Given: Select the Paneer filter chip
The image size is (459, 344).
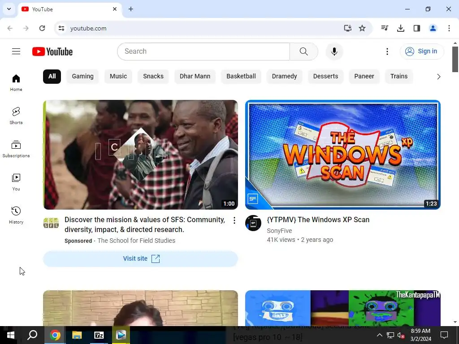Looking at the screenshot, I should pyautogui.click(x=364, y=76).
